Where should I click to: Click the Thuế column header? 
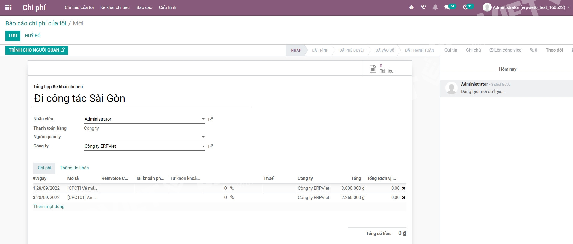coord(269,178)
